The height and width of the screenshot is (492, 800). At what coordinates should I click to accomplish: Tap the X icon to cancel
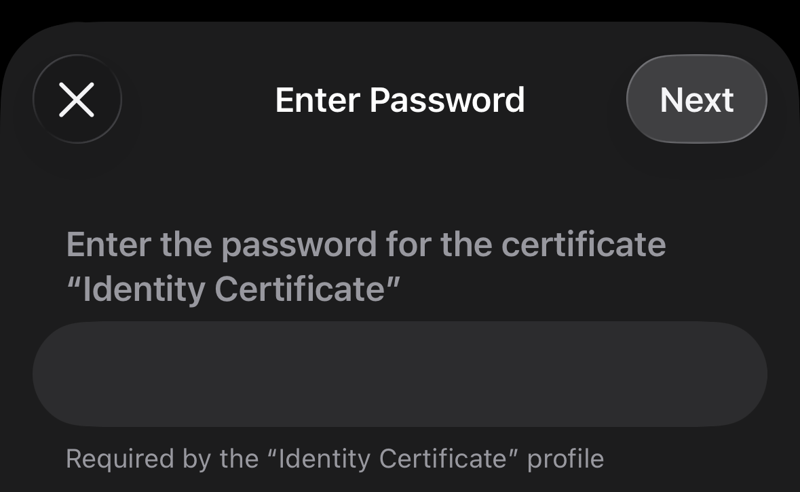click(x=77, y=100)
